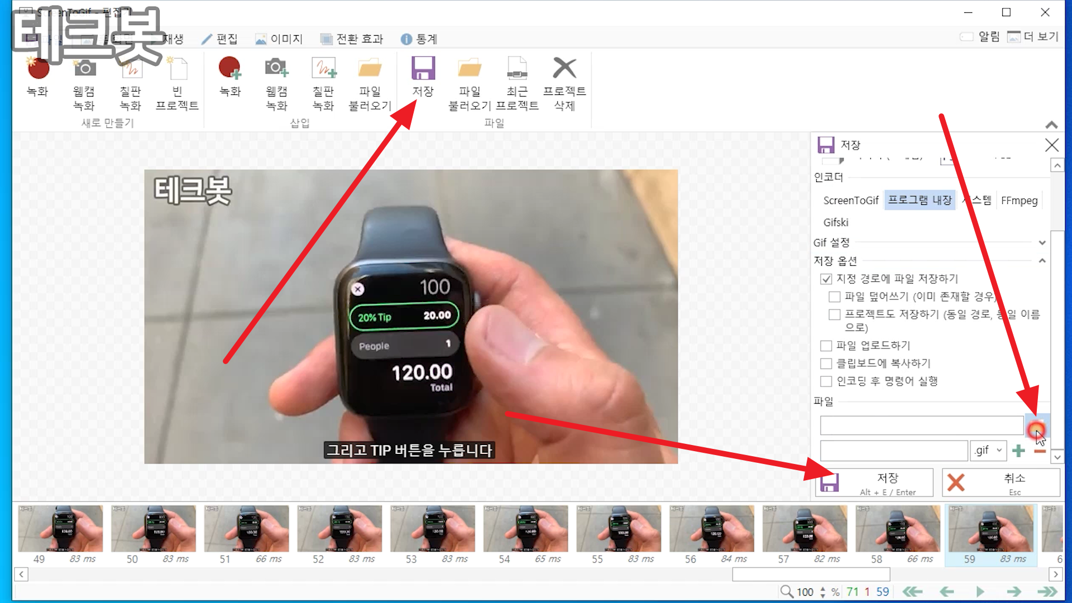The image size is (1072, 603).
Task: Click the green plus icon beside .gif
Action: (x=1018, y=451)
